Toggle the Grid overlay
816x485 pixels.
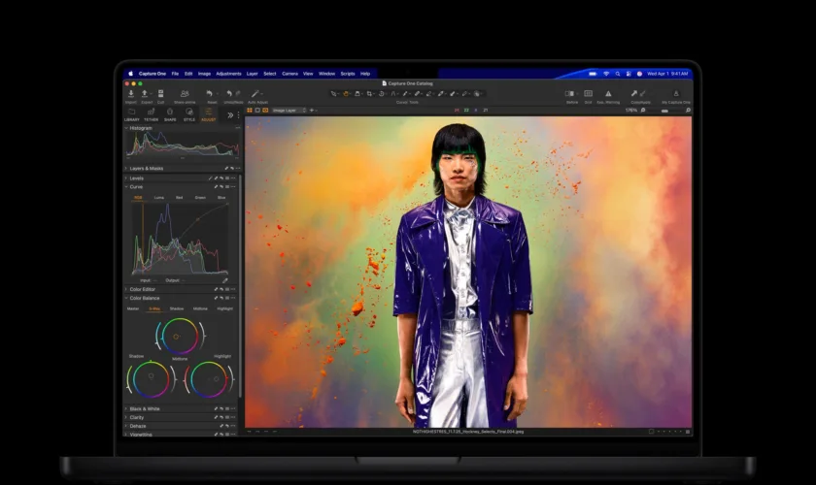pos(588,93)
